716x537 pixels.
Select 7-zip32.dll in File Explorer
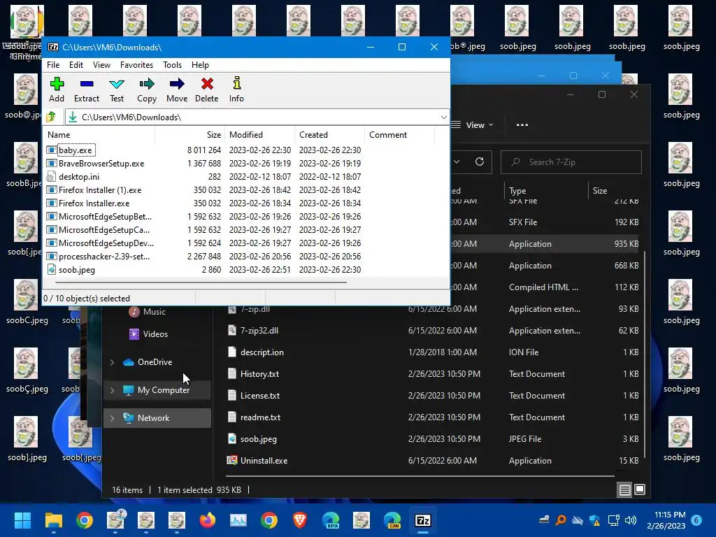tap(259, 331)
